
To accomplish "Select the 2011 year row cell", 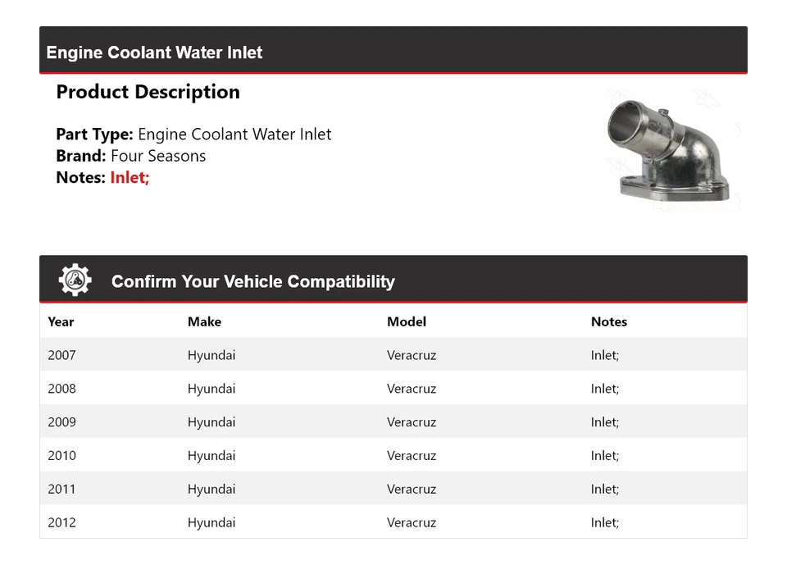I will [x=61, y=489].
